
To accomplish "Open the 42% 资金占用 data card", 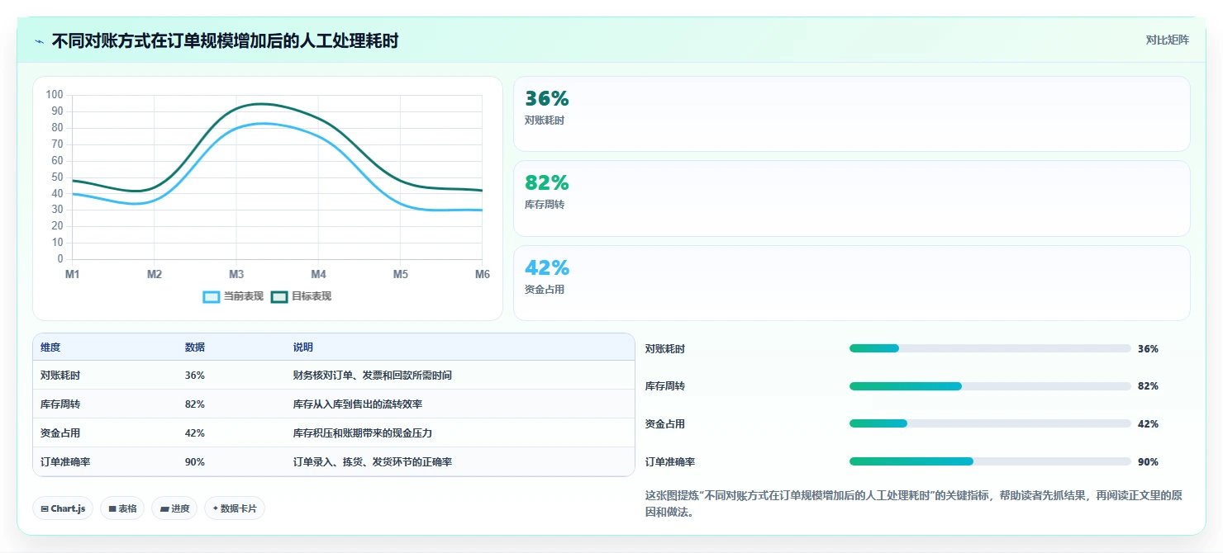I will 852,282.
